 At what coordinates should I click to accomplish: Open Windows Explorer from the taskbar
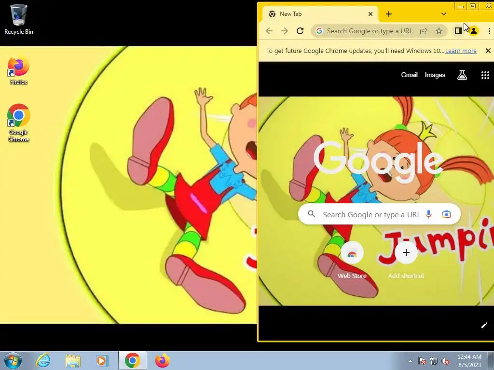tap(73, 360)
